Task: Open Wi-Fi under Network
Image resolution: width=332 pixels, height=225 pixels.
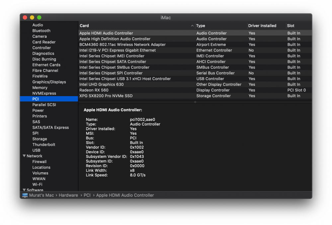Action: 37,185
